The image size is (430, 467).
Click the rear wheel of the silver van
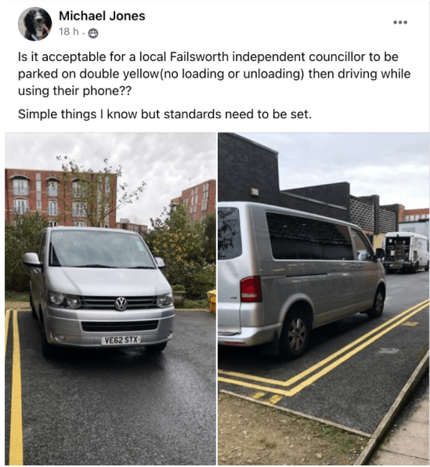(296, 334)
